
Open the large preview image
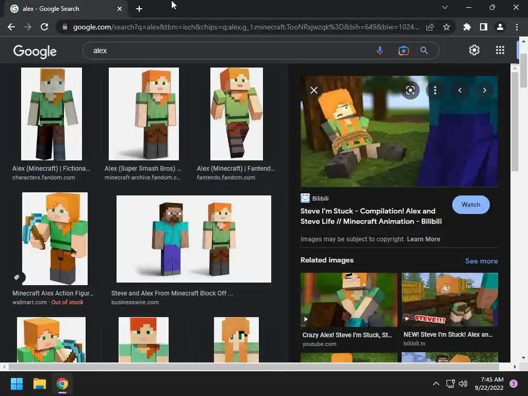[399, 131]
